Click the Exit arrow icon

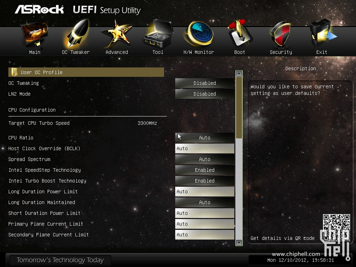click(323, 34)
